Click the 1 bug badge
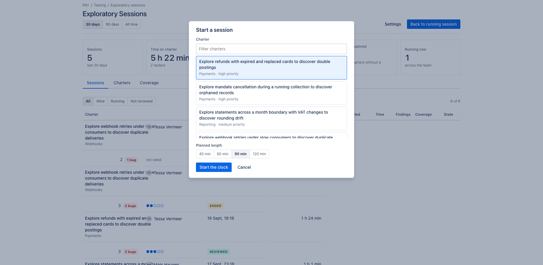The width and height of the screenshot is (543, 265). [x=131, y=160]
